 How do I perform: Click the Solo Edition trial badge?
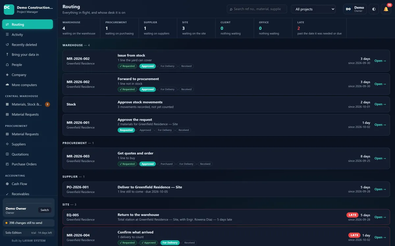pos(29,233)
